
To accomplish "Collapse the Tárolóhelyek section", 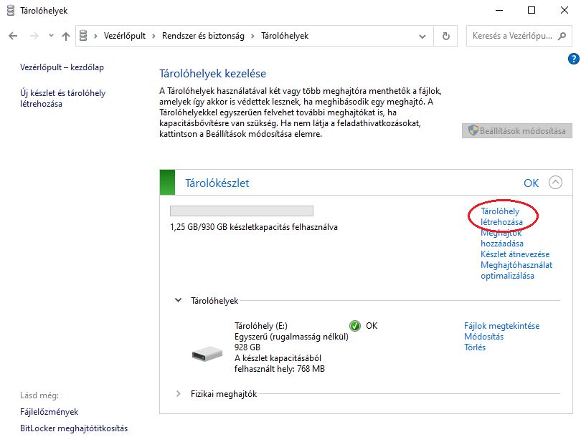I will (179, 301).
